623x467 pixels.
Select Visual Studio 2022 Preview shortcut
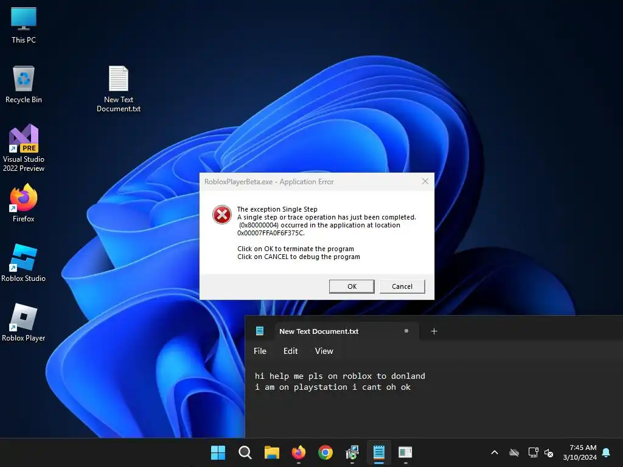(x=24, y=148)
